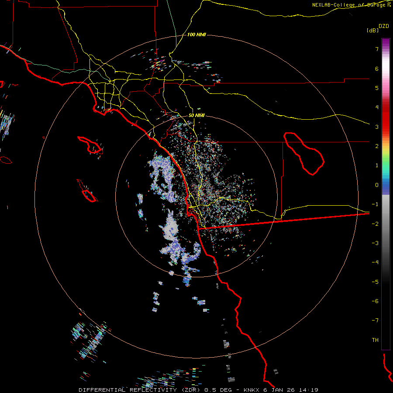Click the 14:19 timestamp text
Screen dimensions: 393x393
point(310,390)
